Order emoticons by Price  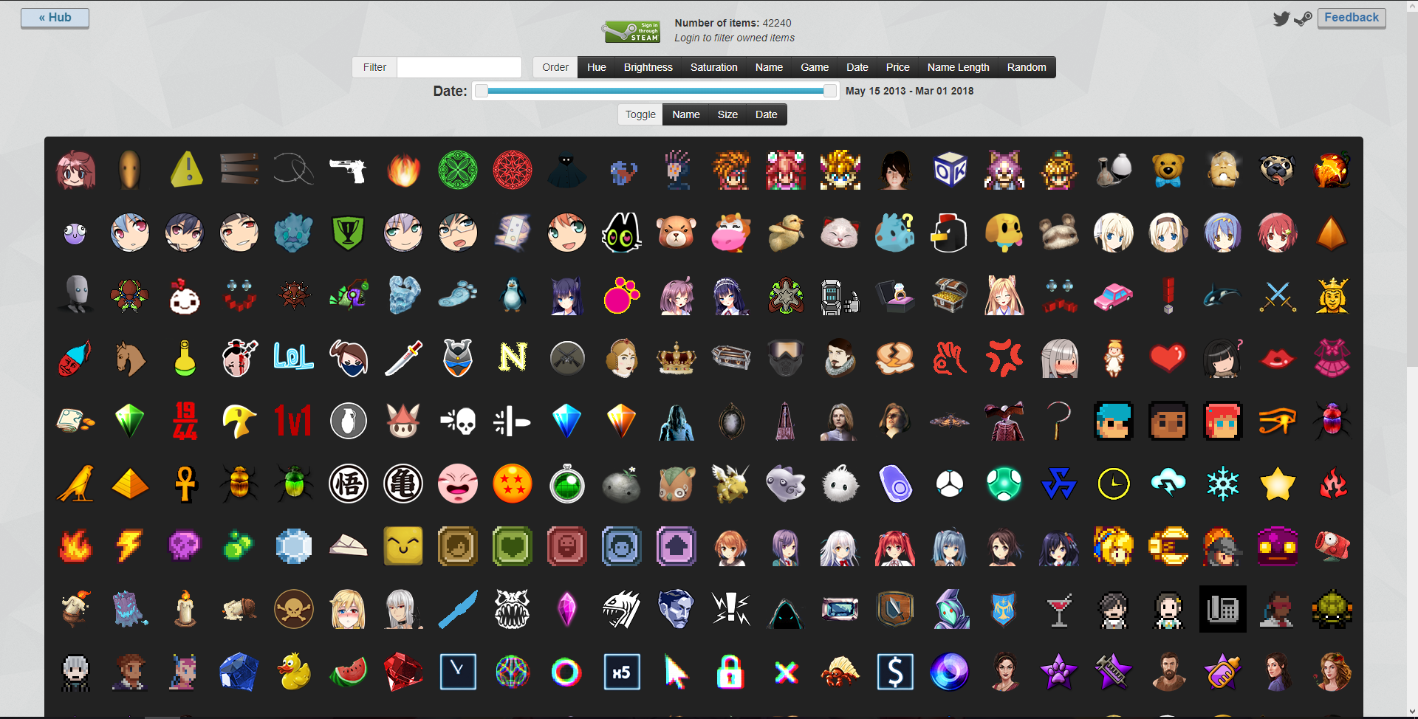(898, 67)
